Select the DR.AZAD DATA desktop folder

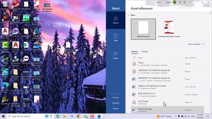[16, 74]
